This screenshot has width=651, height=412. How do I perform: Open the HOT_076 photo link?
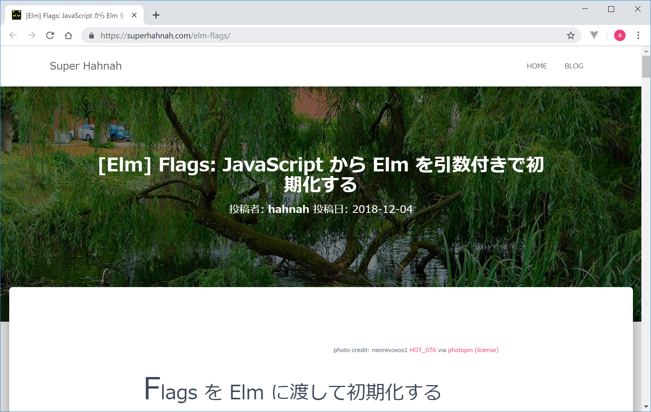pyautogui.click(x=423, y=350)
